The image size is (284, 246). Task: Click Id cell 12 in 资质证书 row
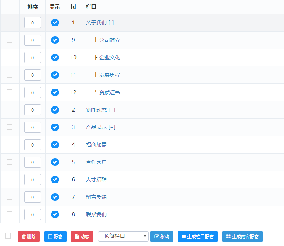(x=73, y=92)
